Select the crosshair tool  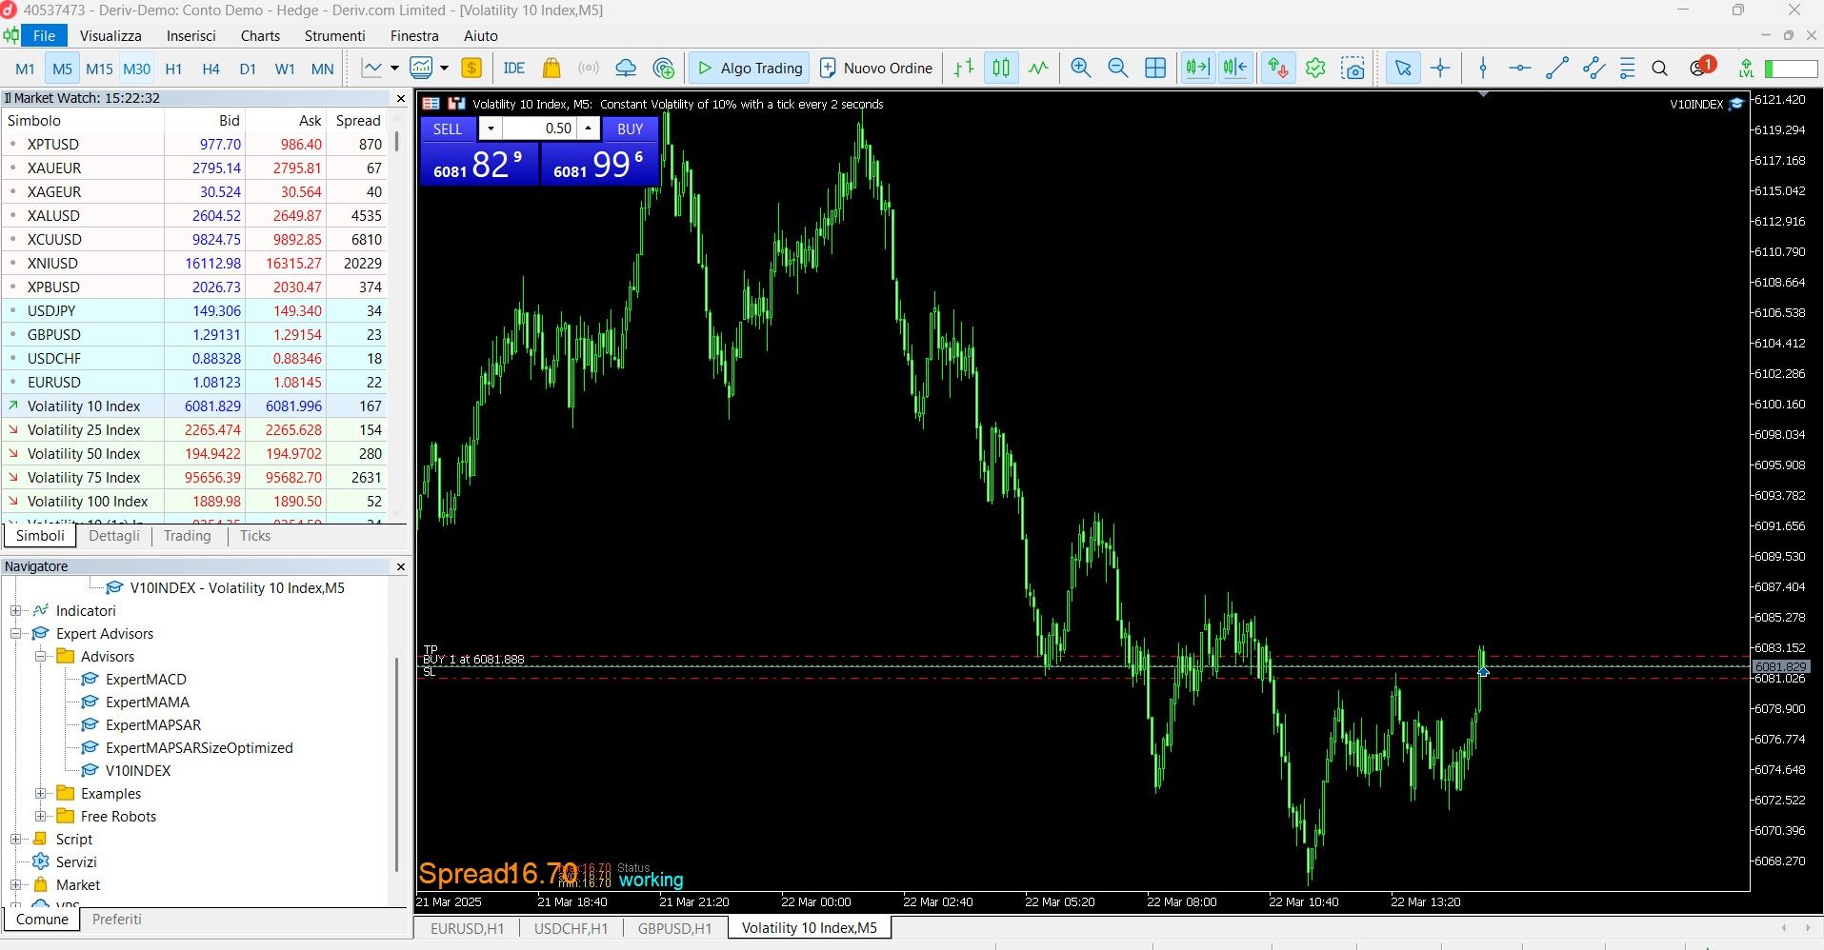[1440, 69]
